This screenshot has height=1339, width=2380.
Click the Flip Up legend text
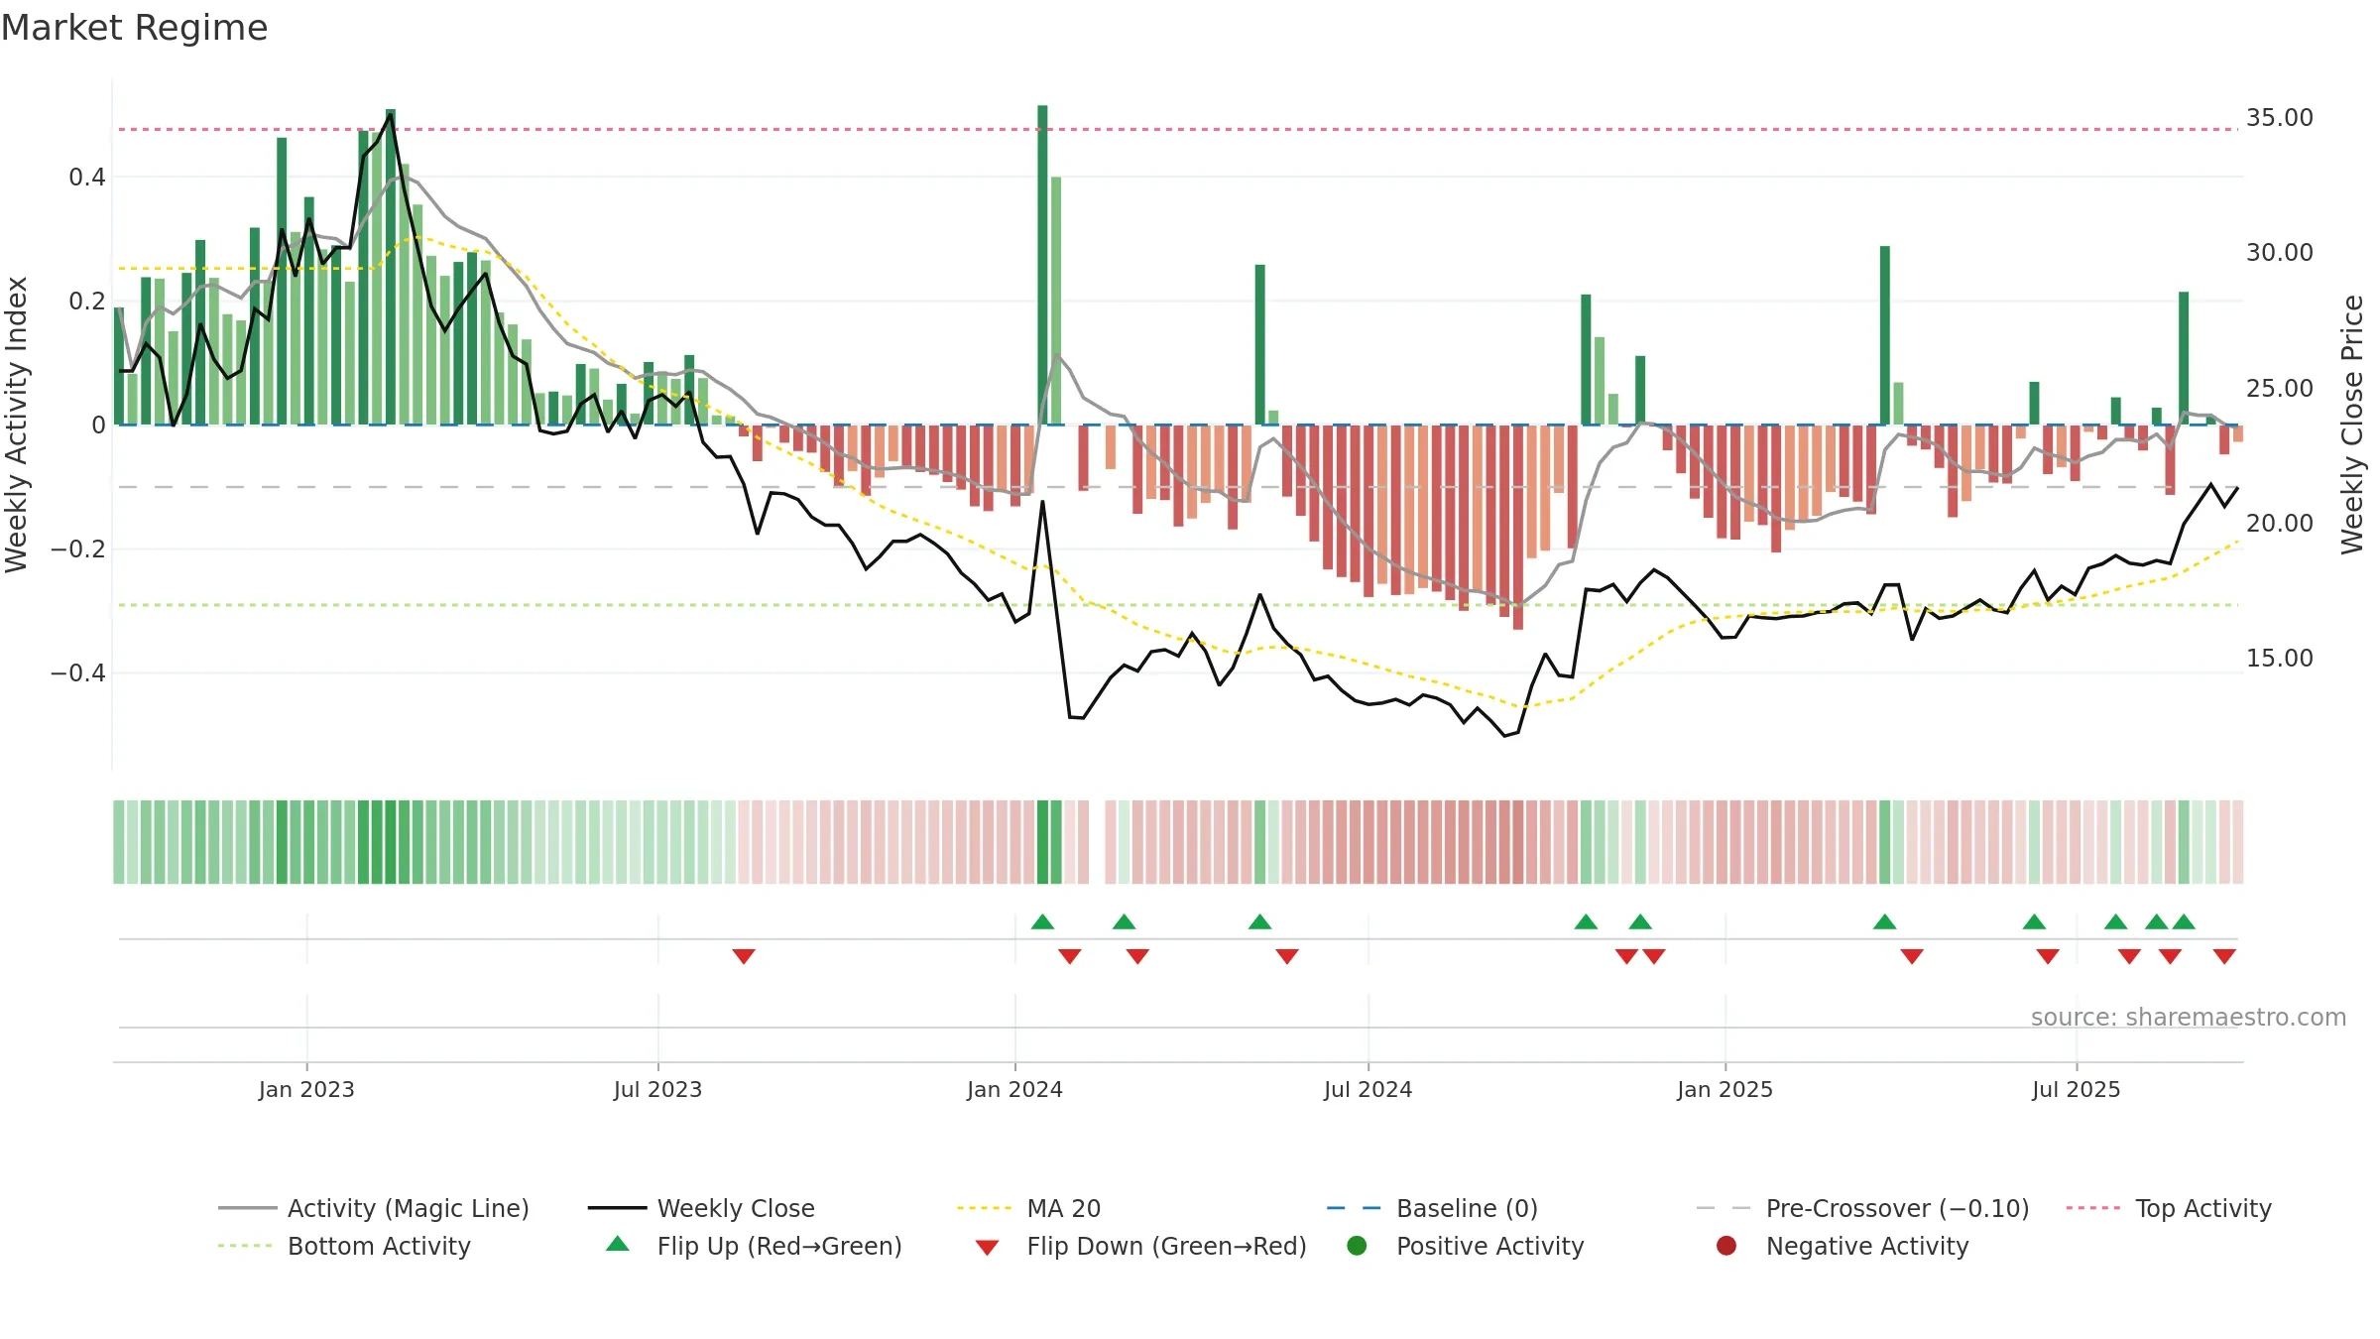click(779, 1246)
